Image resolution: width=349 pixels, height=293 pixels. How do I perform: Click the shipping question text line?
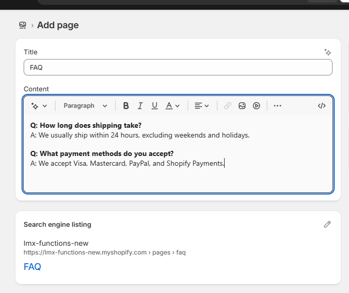pos(86,125)
